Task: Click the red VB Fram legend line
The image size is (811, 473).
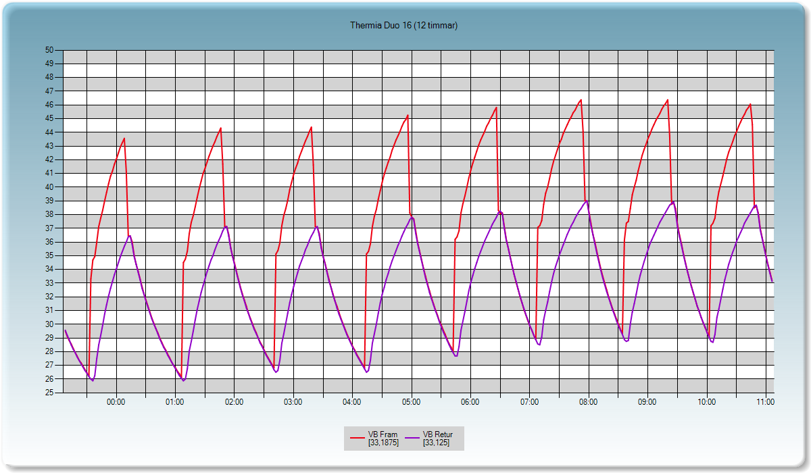Action: (358, 439)
